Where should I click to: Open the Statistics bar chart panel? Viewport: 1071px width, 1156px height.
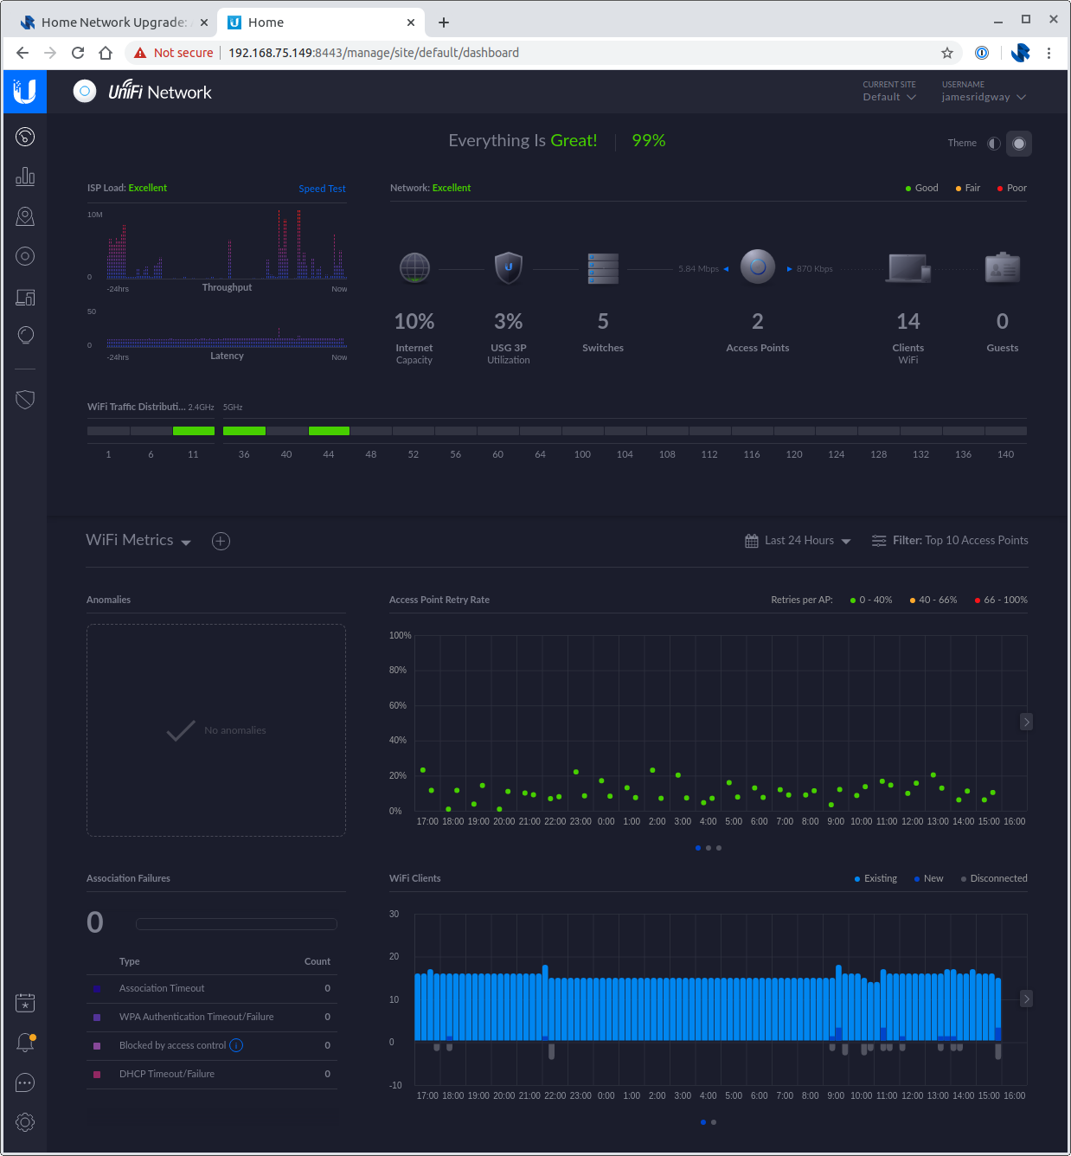(x=24, y=176)
